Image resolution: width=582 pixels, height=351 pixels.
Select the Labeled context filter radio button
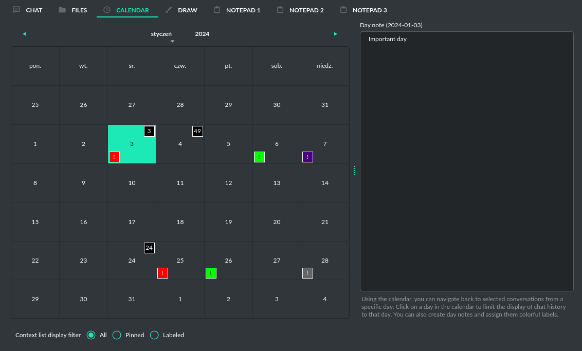click(x=154, y=335)
